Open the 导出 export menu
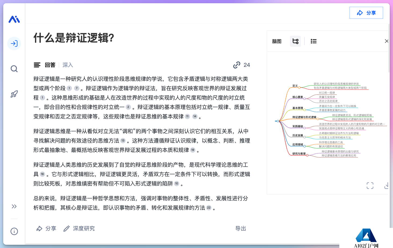The width and height of the screenshot is (393, 248). pos(241,228)
